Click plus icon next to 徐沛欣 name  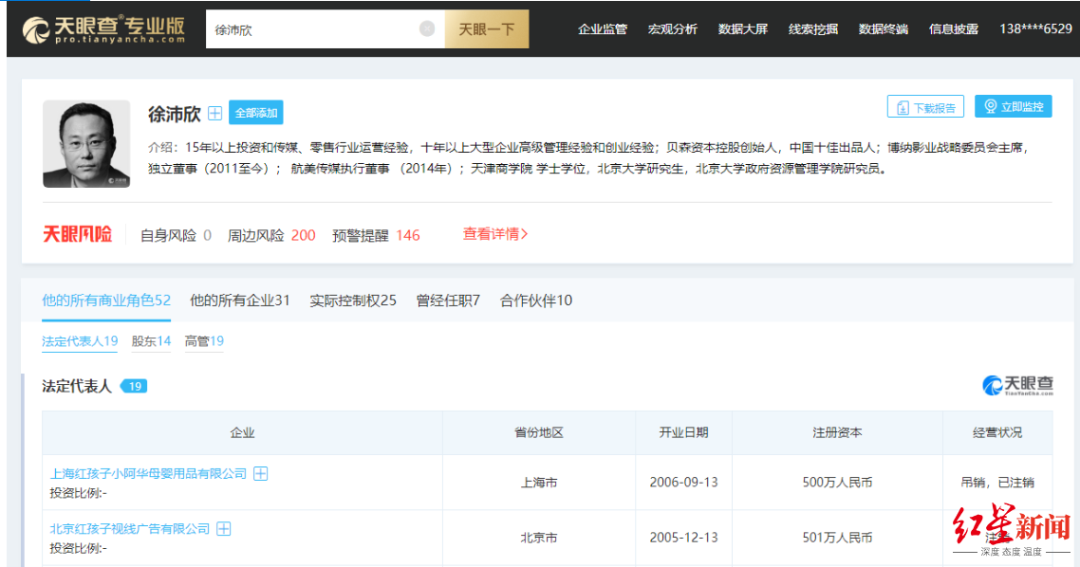(214, 113)
